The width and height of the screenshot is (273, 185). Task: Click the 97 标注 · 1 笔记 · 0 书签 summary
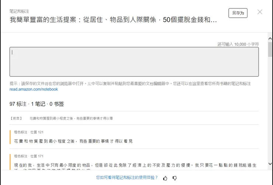tap(37, 104)
